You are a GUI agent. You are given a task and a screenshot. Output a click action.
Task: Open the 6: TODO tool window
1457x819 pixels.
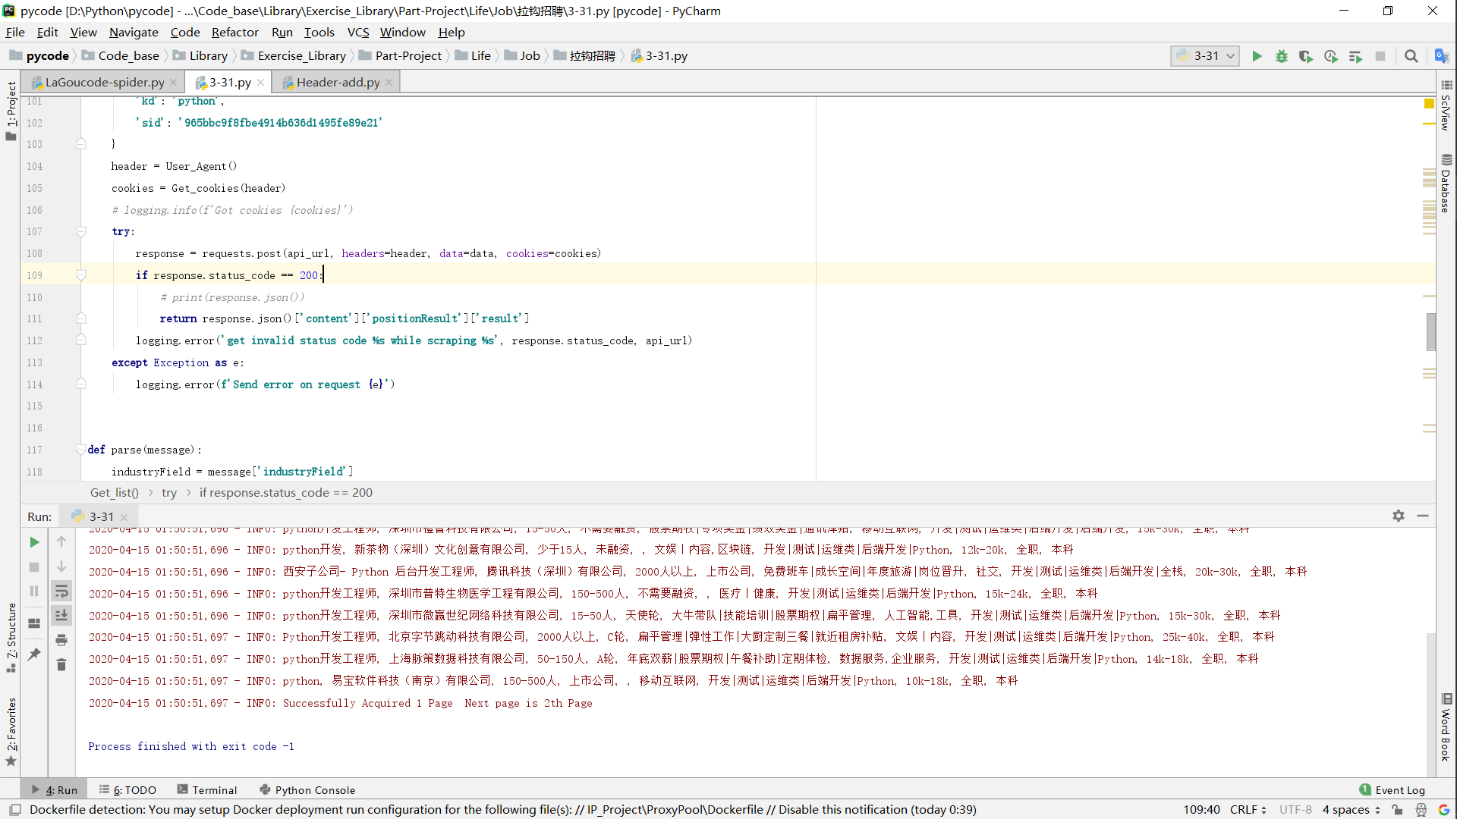127,790
